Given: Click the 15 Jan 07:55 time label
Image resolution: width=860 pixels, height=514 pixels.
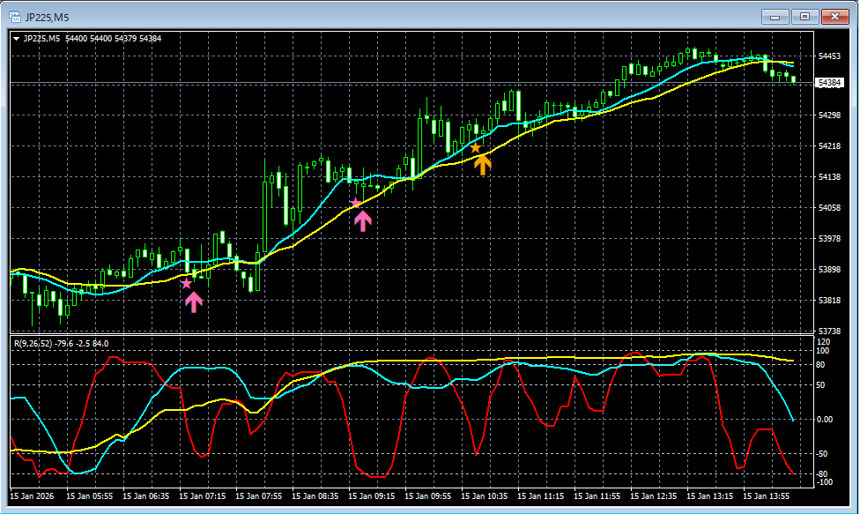Looking at the screenshot, I should [259, 495].
